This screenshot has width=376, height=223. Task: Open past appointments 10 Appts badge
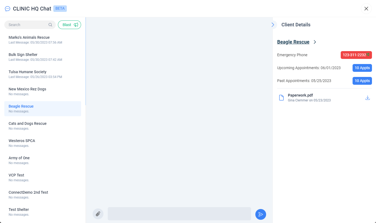pyautogui.click(x=362, y=81)
